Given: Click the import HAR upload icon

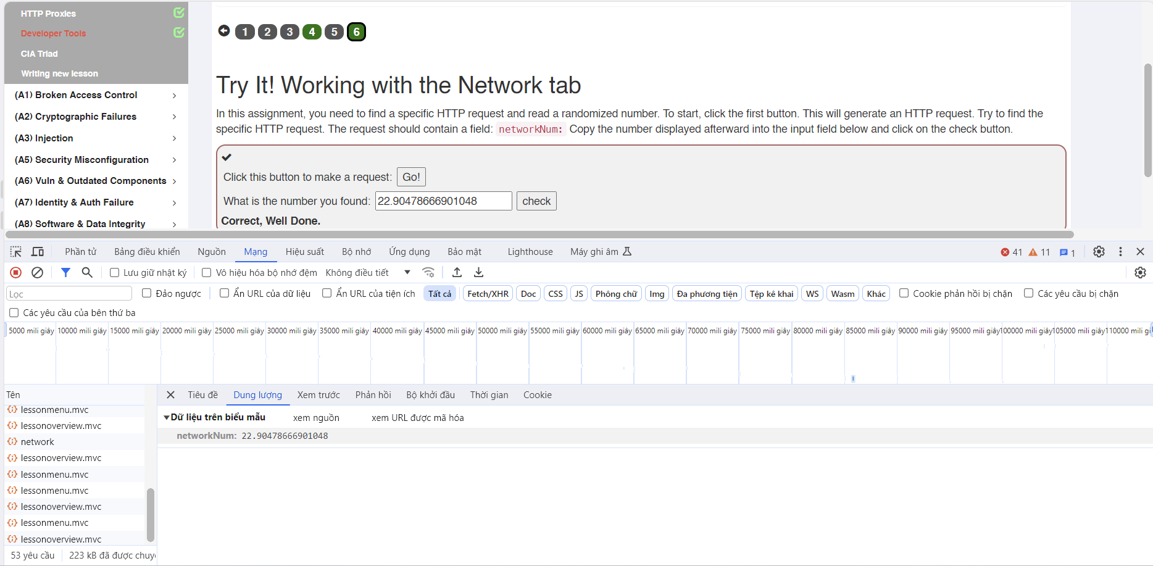Looking at the screenshot, I should click(457, 272).
